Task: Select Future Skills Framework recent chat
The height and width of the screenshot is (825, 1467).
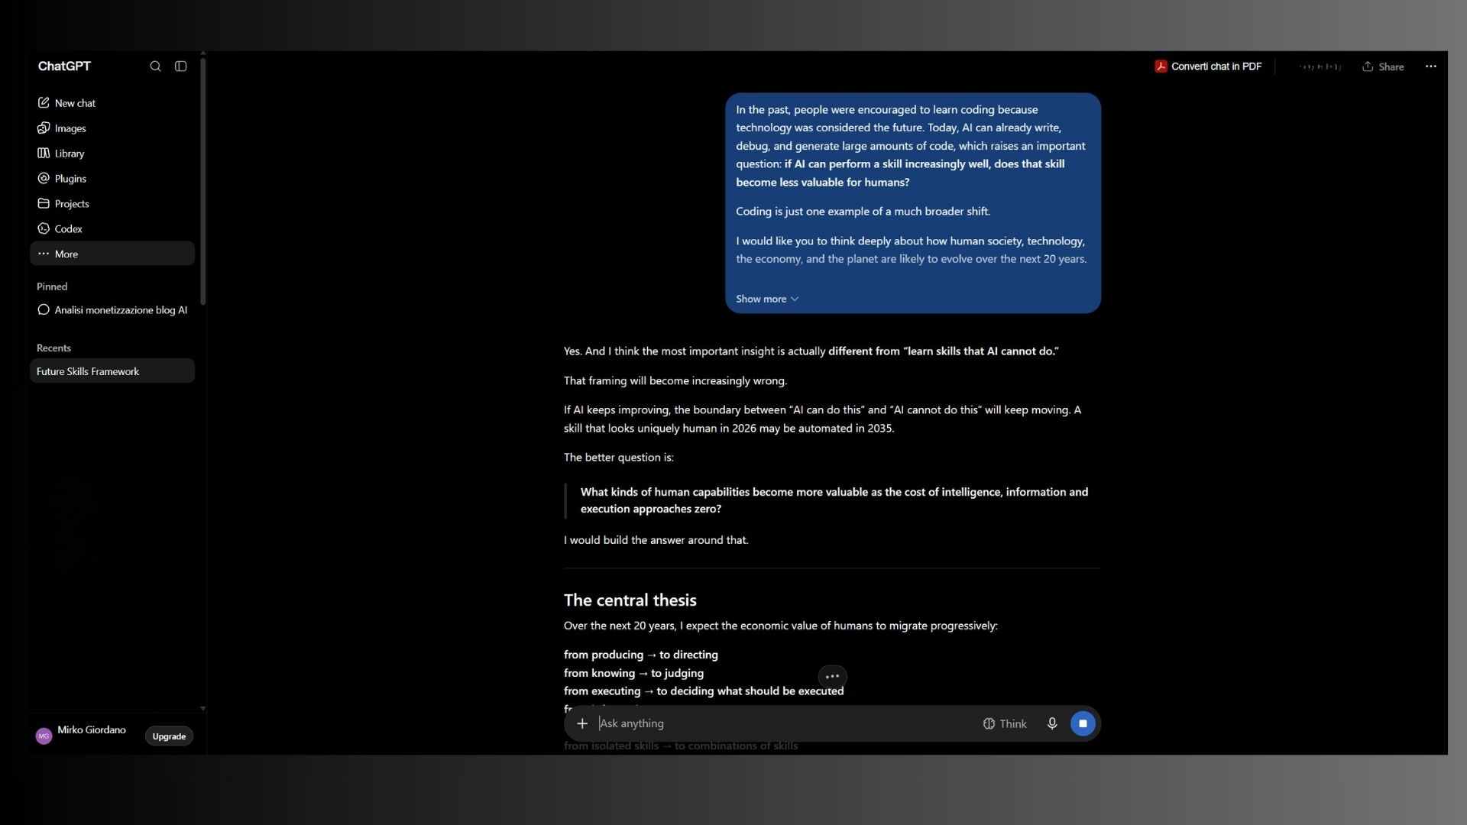Action: [x=112, y=371]
